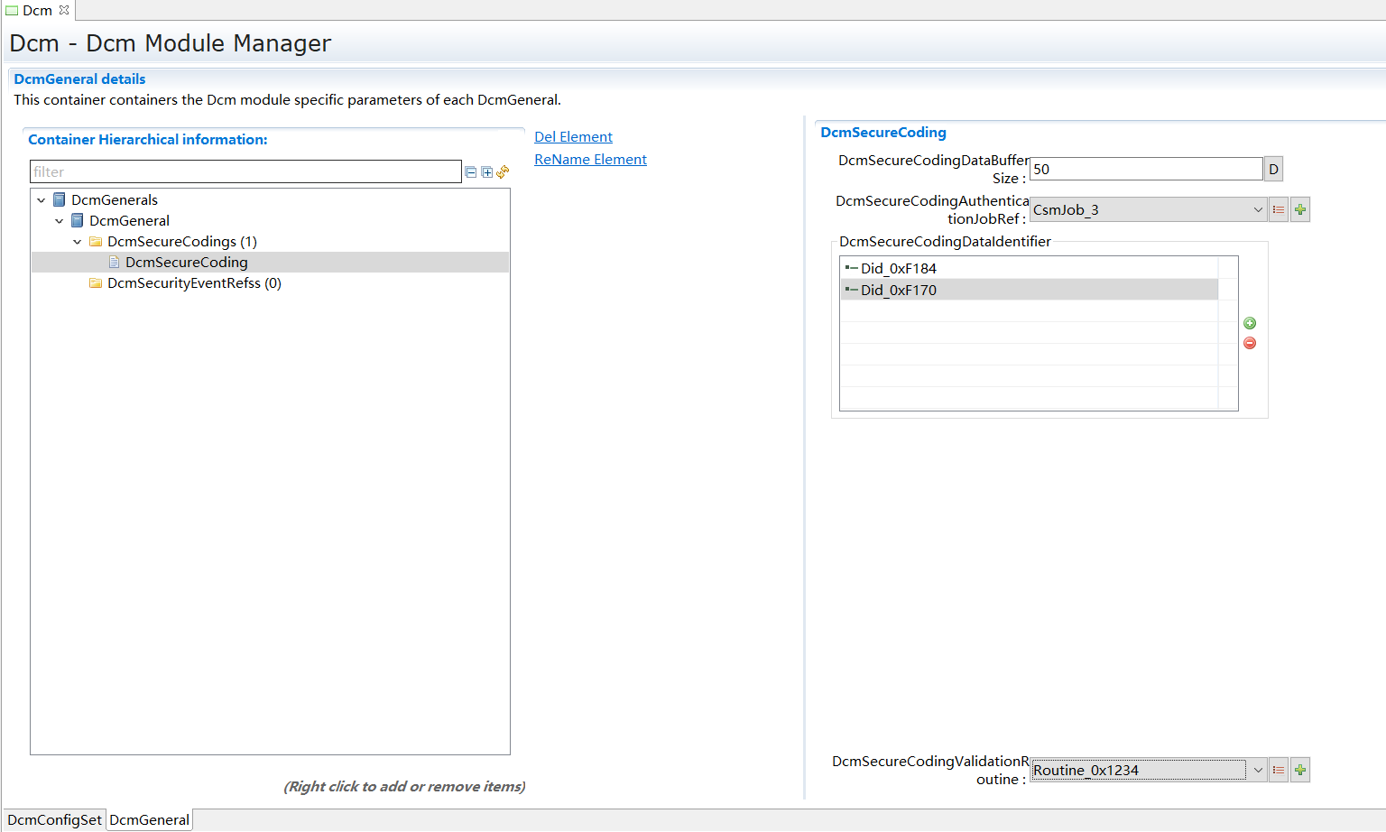This screenshot has height=832, width=1386.
Task: Select Did_0xF184 in the data identifier list
Action: [x=899, y=268]
